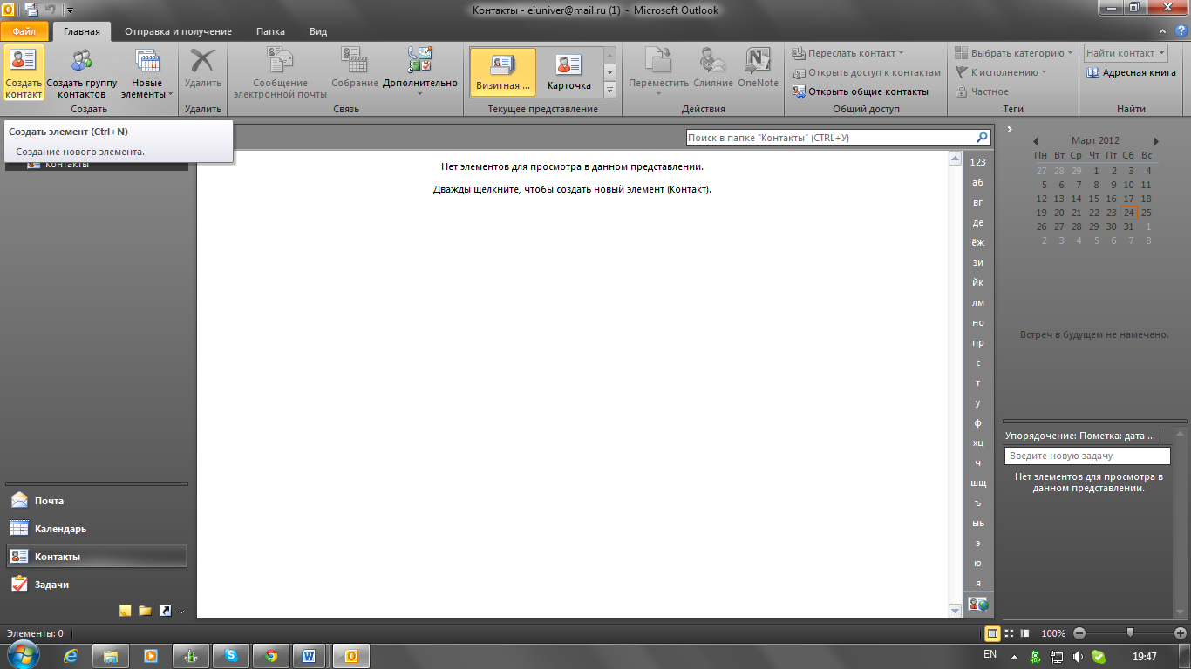The width and height of the screenshot is (1191, 669).
Task: Select the Normal view status bar button
Action: [x=992, y=633]
